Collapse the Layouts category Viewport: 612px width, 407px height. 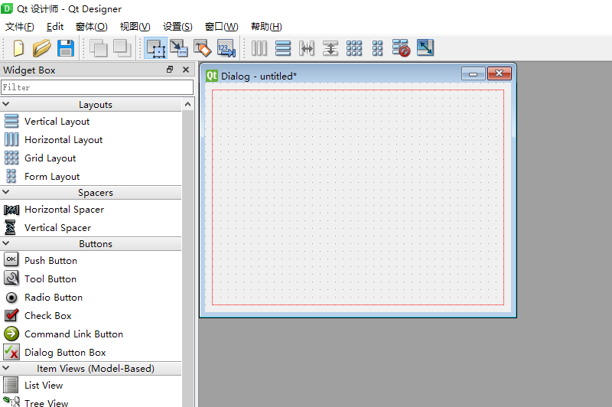(6, 104)
